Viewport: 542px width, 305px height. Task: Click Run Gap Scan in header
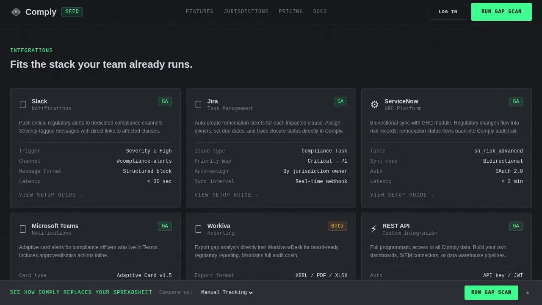click(x=501, y=12)
